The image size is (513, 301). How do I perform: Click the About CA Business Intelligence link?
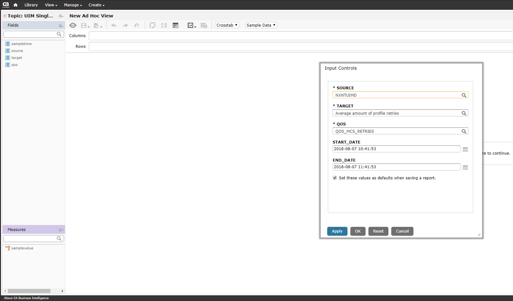point(26,298)
